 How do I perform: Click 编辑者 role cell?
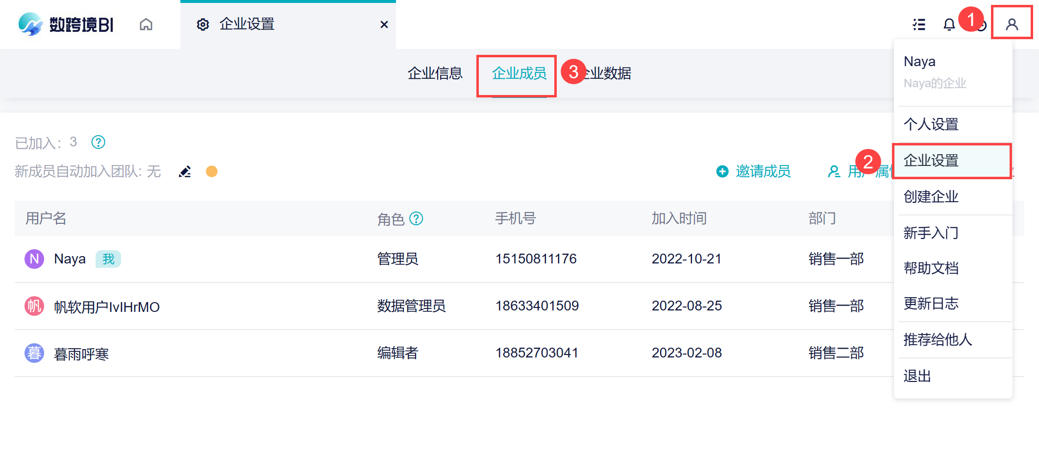coord(398,353)
